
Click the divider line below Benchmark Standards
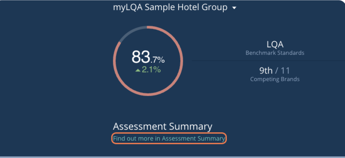pyautogui.click(x=268, y=61)
